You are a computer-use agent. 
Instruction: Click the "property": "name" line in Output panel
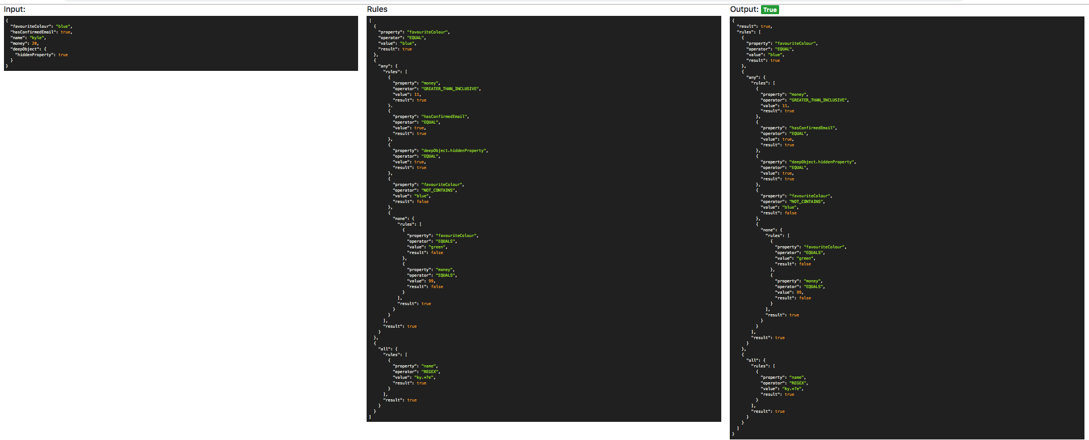783,378
